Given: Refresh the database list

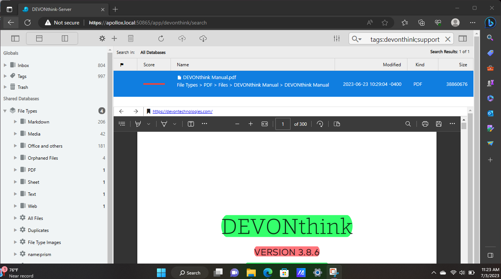Looking at the screenshot, I should (x=161, y=38).
